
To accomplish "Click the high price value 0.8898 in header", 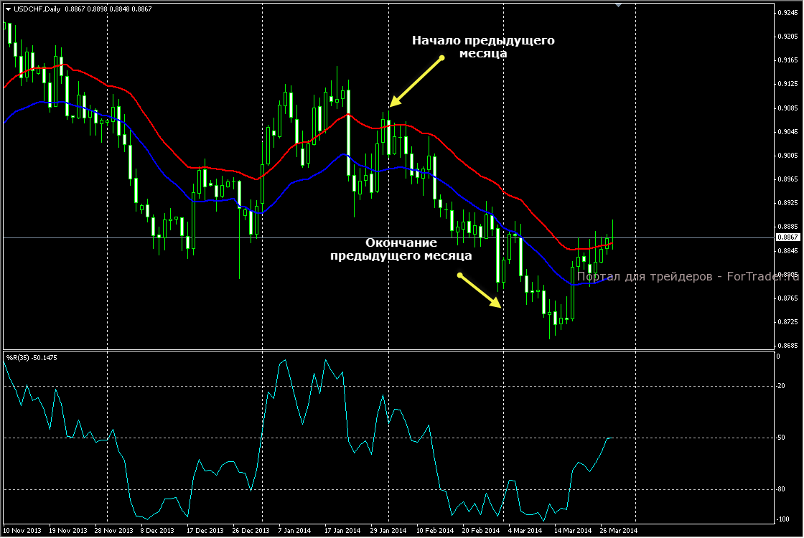I will pos(97,9).
